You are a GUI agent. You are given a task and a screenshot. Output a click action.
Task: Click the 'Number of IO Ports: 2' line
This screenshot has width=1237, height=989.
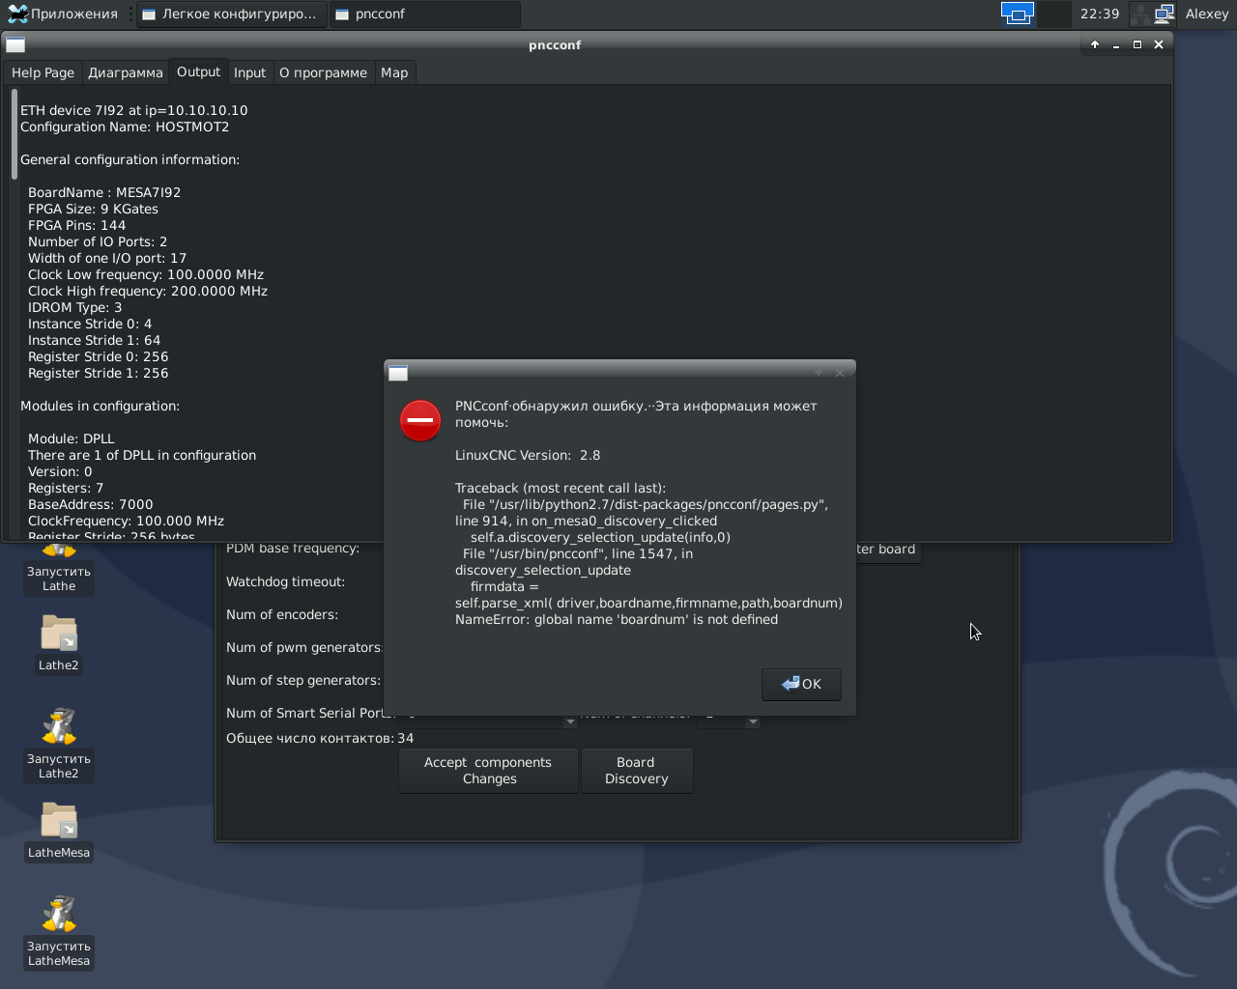(98, 241)
